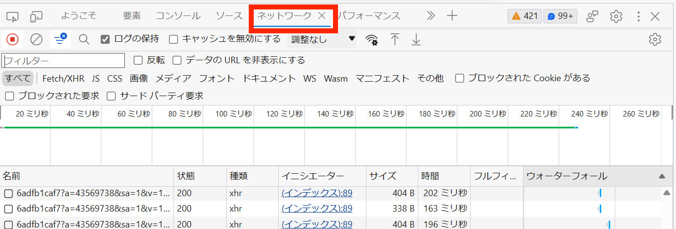
Task: Filter by JS requests
Action: click(x=96, y=78)
